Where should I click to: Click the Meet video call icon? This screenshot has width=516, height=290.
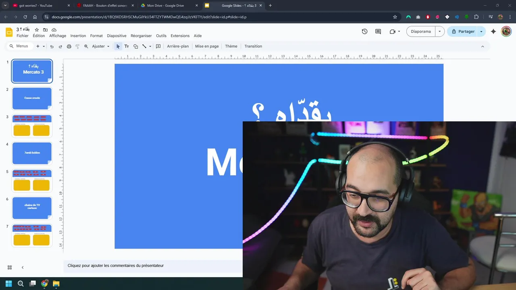tap(393, 31)
